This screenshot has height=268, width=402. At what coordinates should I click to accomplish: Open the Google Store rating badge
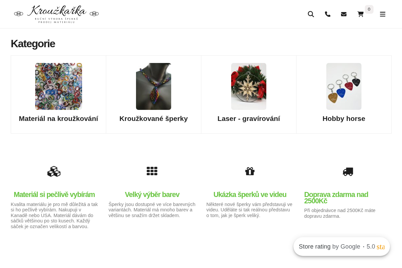342,247
